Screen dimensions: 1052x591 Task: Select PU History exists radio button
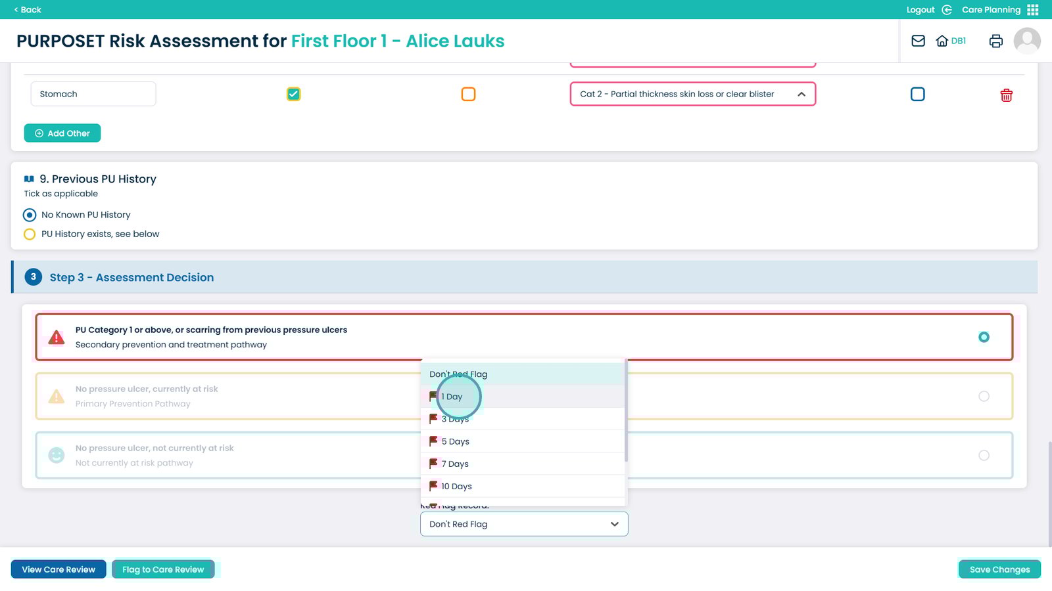click(30, 234)
